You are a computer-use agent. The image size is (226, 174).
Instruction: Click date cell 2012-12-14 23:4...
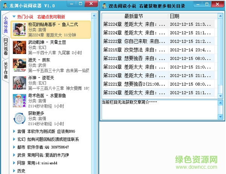pyautogui.click(x=190, y=50)
